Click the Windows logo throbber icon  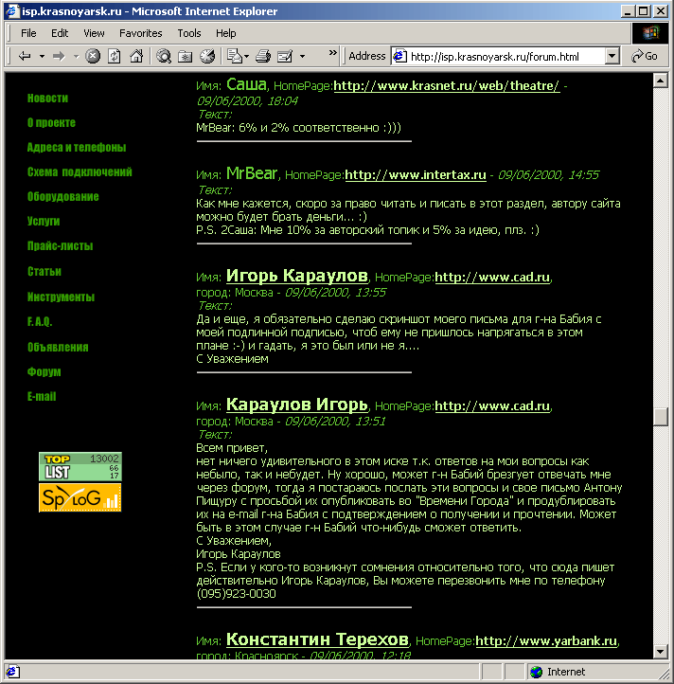650,33
